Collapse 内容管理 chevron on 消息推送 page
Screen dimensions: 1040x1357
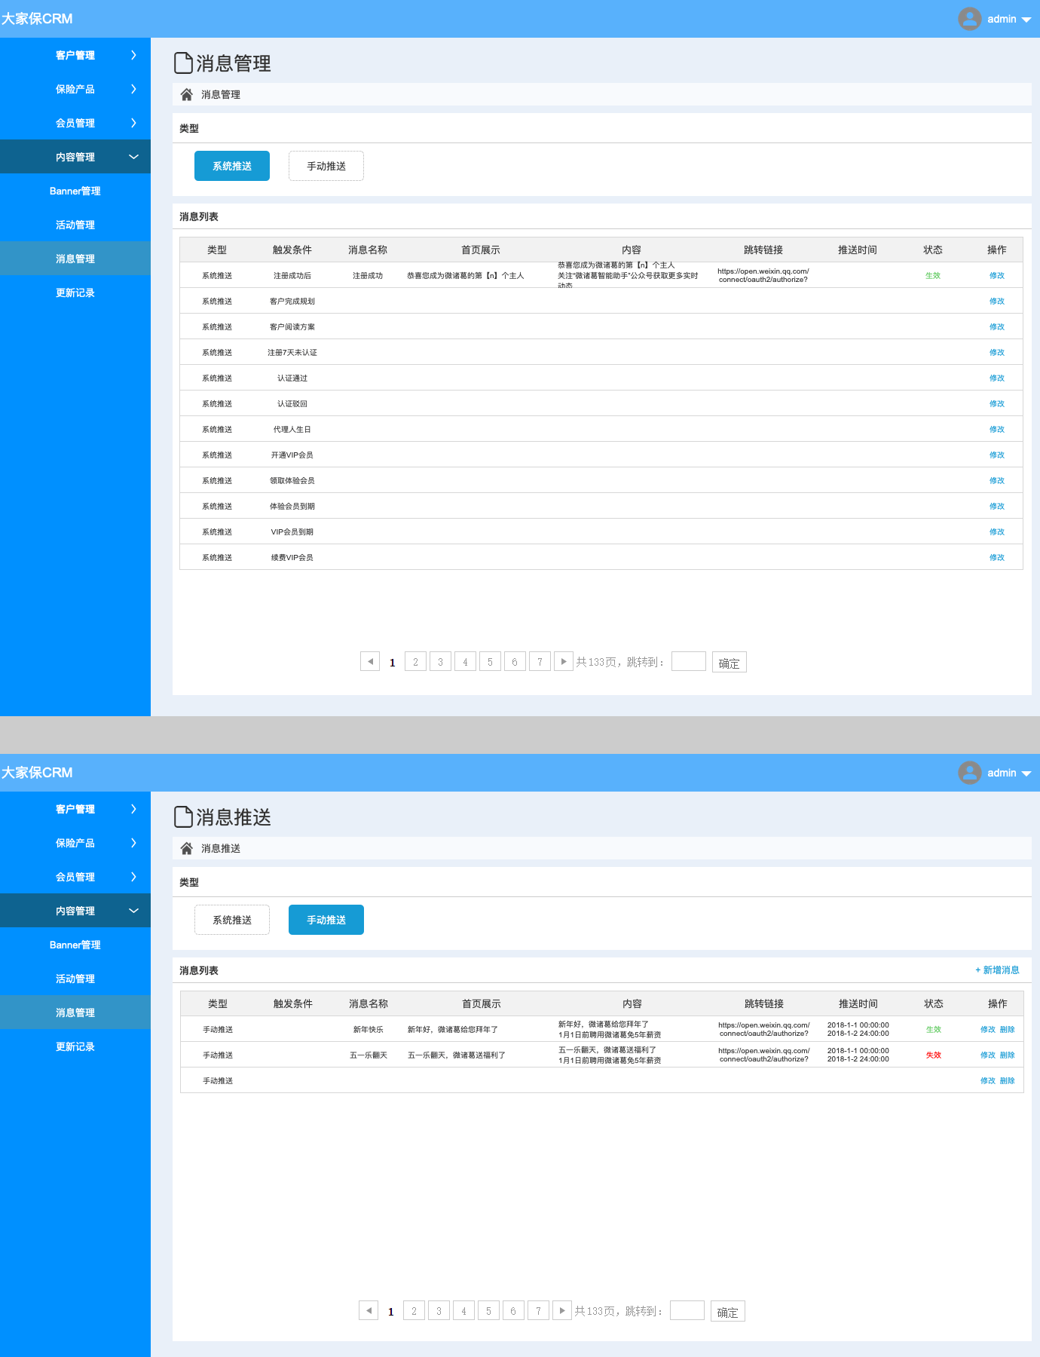tap(133, 911)
